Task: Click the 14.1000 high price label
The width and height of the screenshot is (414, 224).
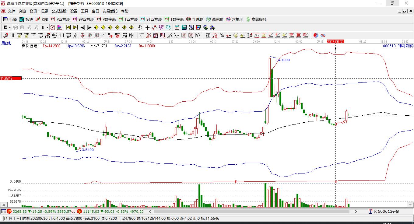Action: pos(283,60)
